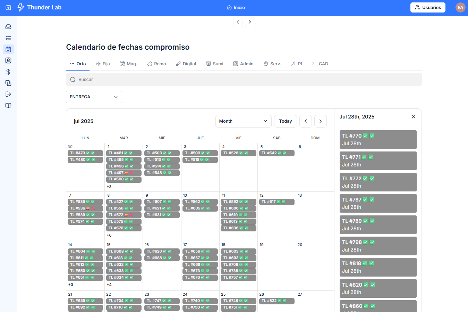468x312 pixels.
Task: Open the TL #787 card in side panel
Action: click(x=378, y=203)
